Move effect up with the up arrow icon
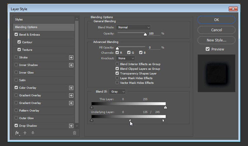 coord(25,133)
